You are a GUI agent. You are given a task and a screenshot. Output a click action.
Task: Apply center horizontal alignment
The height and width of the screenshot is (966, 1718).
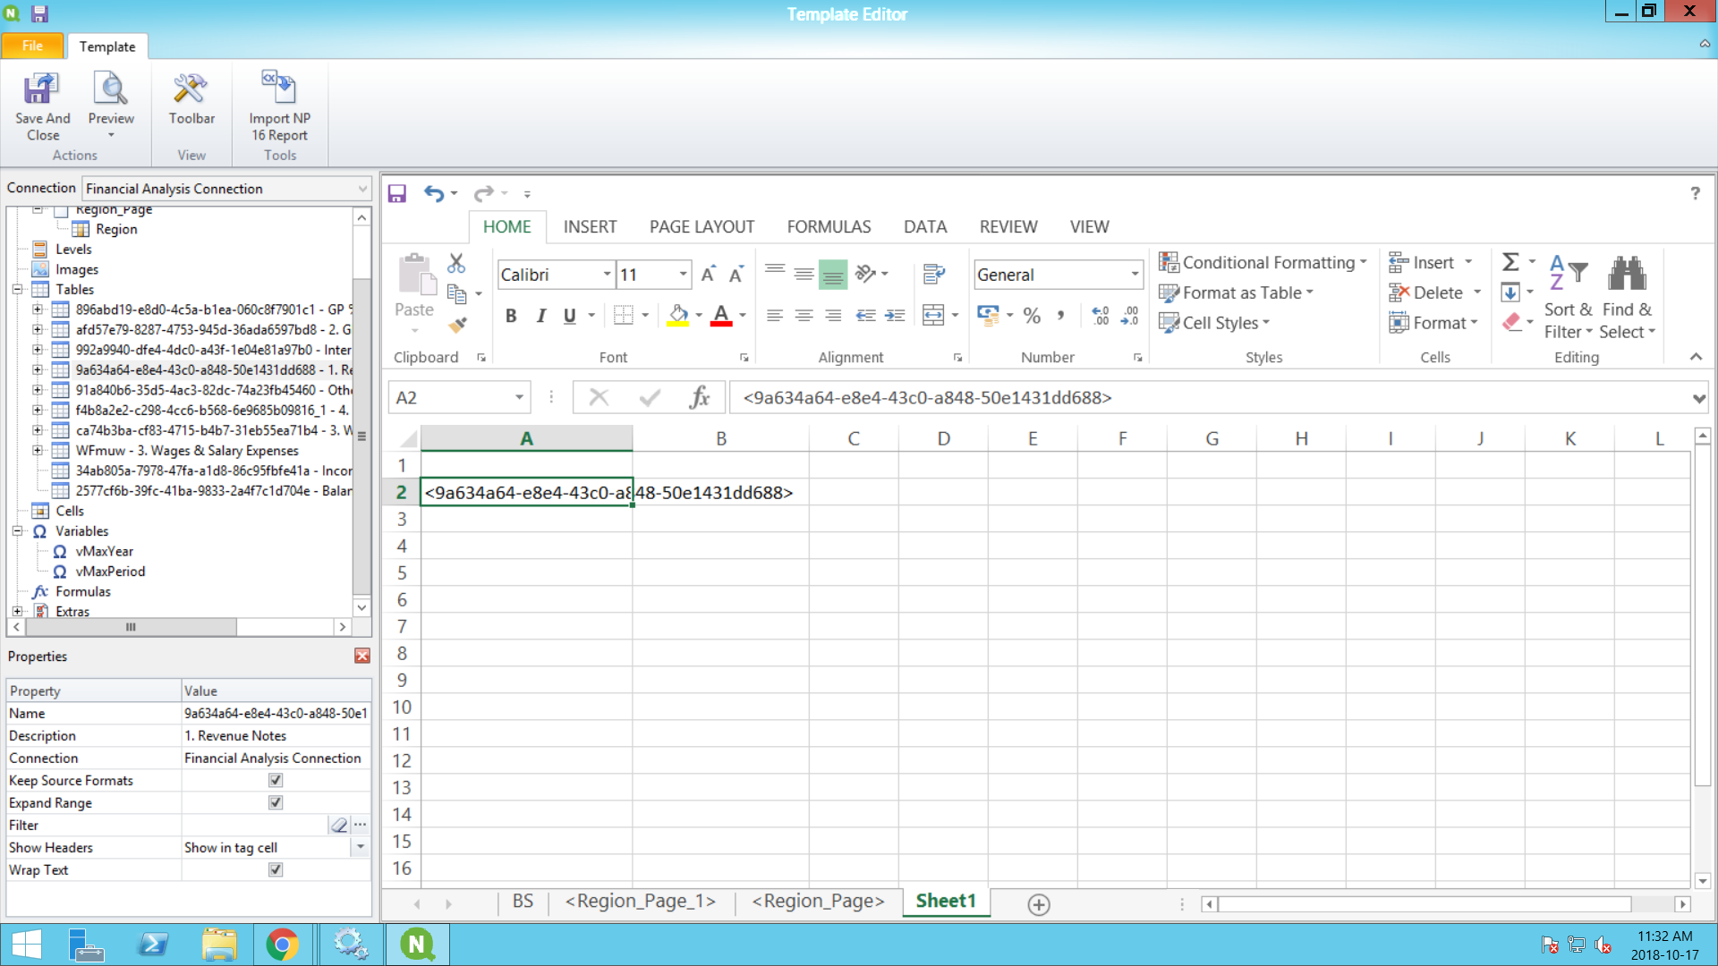coord(804,316)
